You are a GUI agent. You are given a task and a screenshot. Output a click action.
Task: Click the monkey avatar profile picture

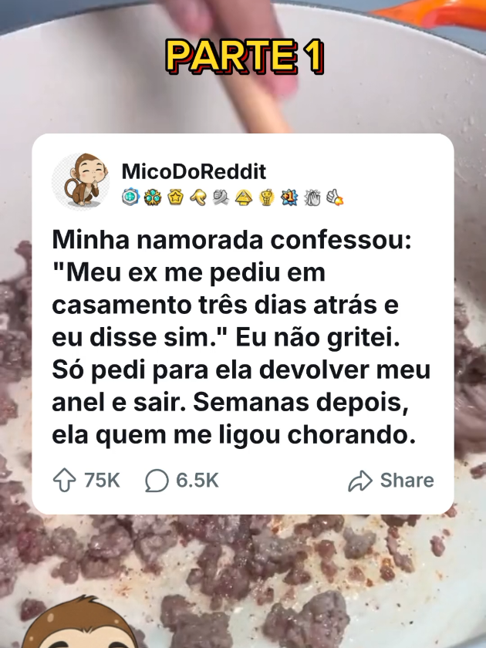point(81,181)
